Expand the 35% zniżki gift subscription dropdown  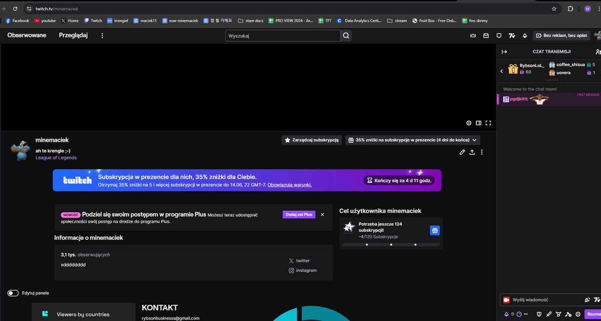[413, 140]
